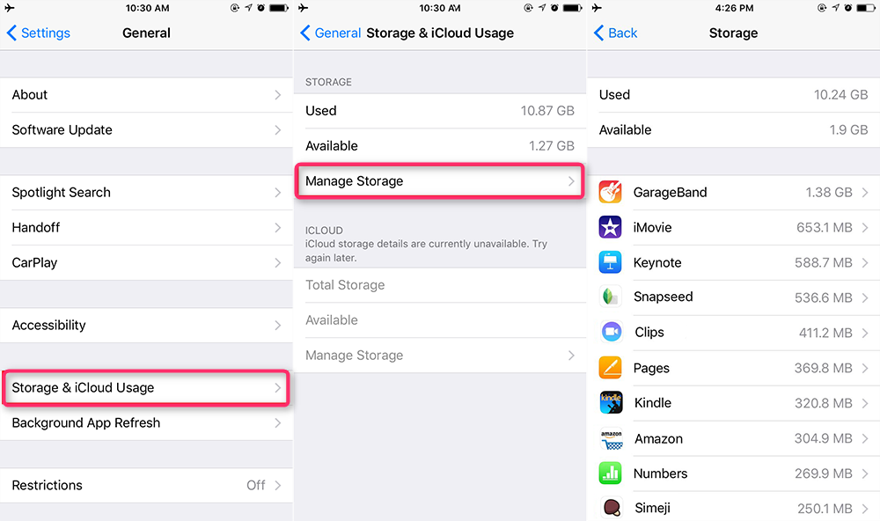Return to General from Storage & iCloud Usage
This screenshot has width=880, height=521.
point(331,33)
